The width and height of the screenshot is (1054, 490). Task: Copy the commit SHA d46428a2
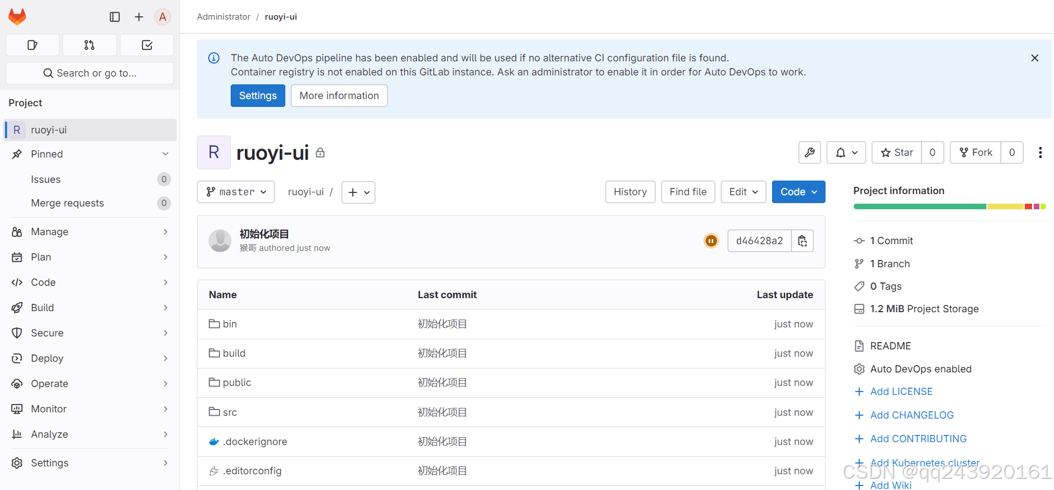coord(802,241)
